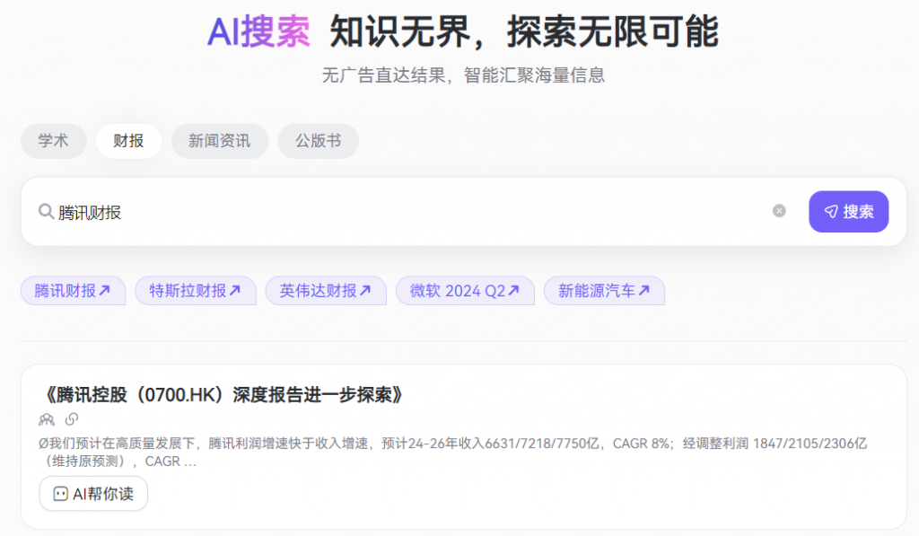This screenshot has height=536, width=919.
Task: Open the 腾讯控股 (0700.HK) report title
Action: pos(223,395)
